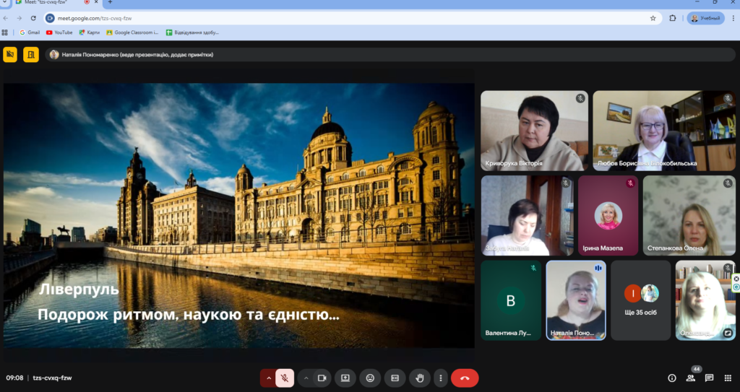Unmute the microphone in the call bar
Screen dimensions: 740x392
pyautogui.click(x=285, y=378)
